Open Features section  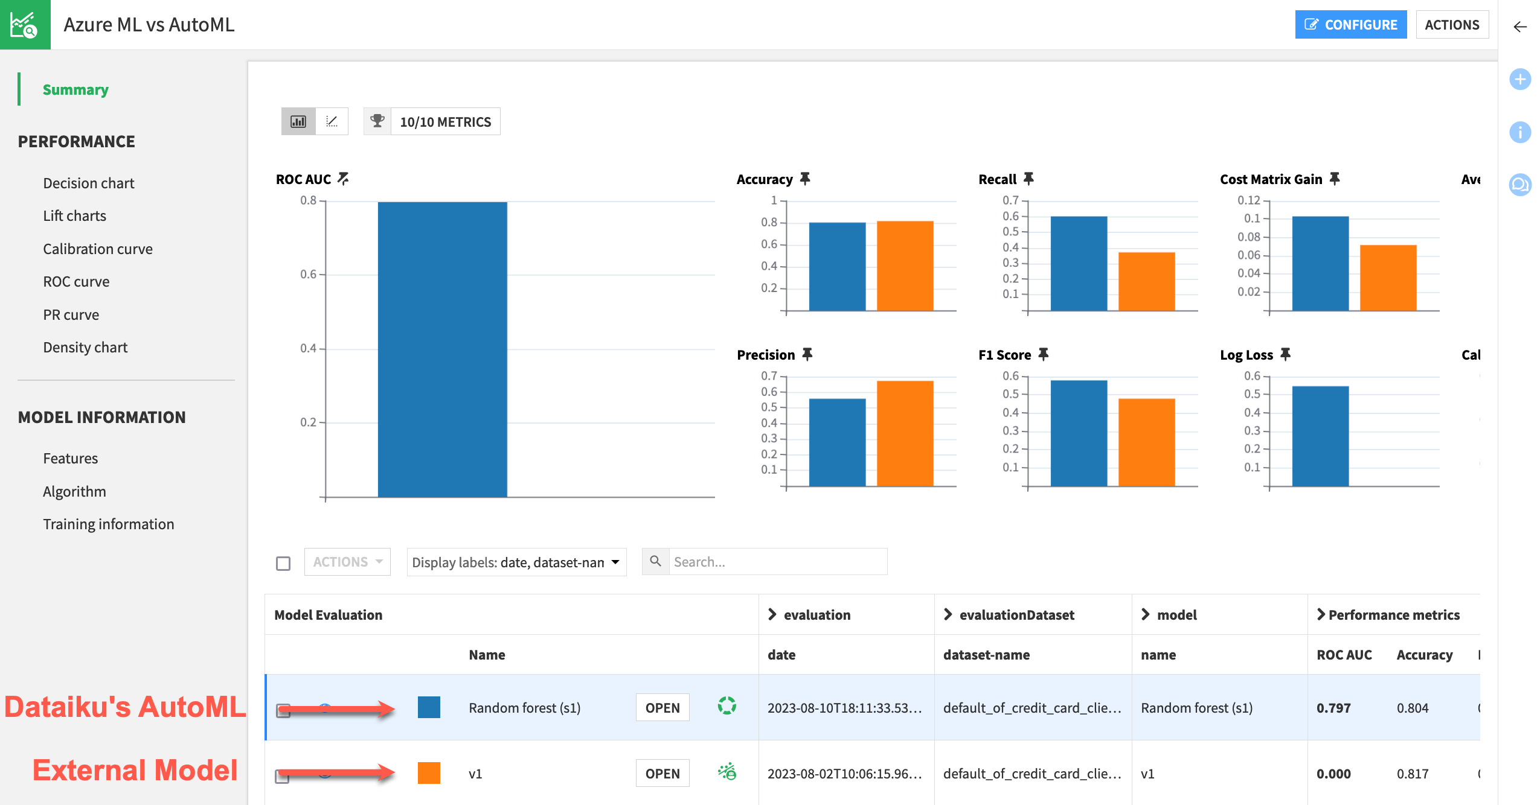coord(70,458)
